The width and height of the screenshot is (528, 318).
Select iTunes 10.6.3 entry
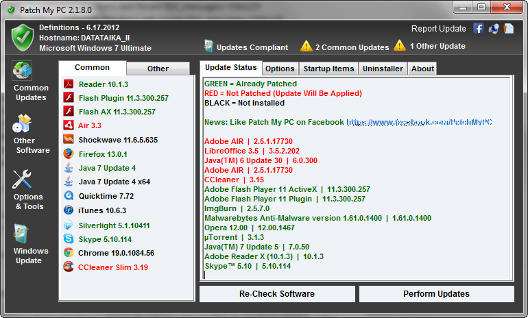coord(102,210)
